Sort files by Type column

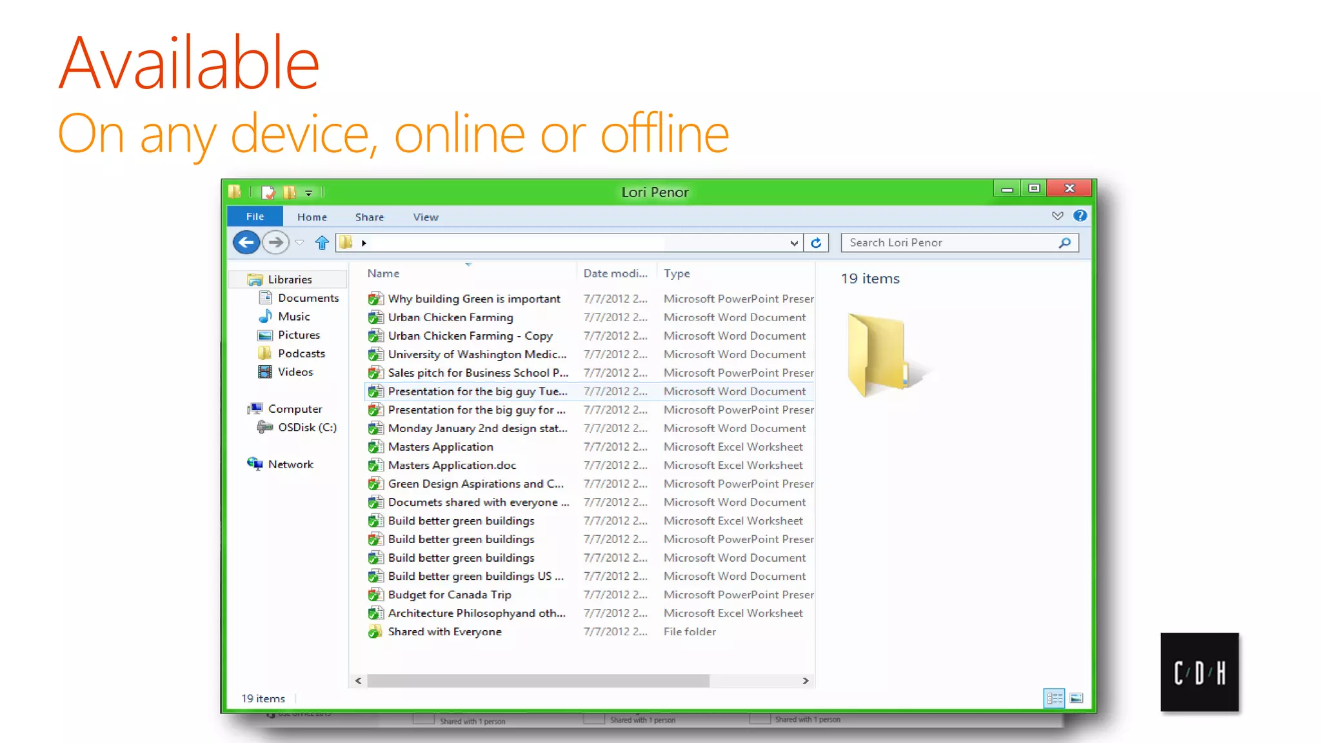677,273
